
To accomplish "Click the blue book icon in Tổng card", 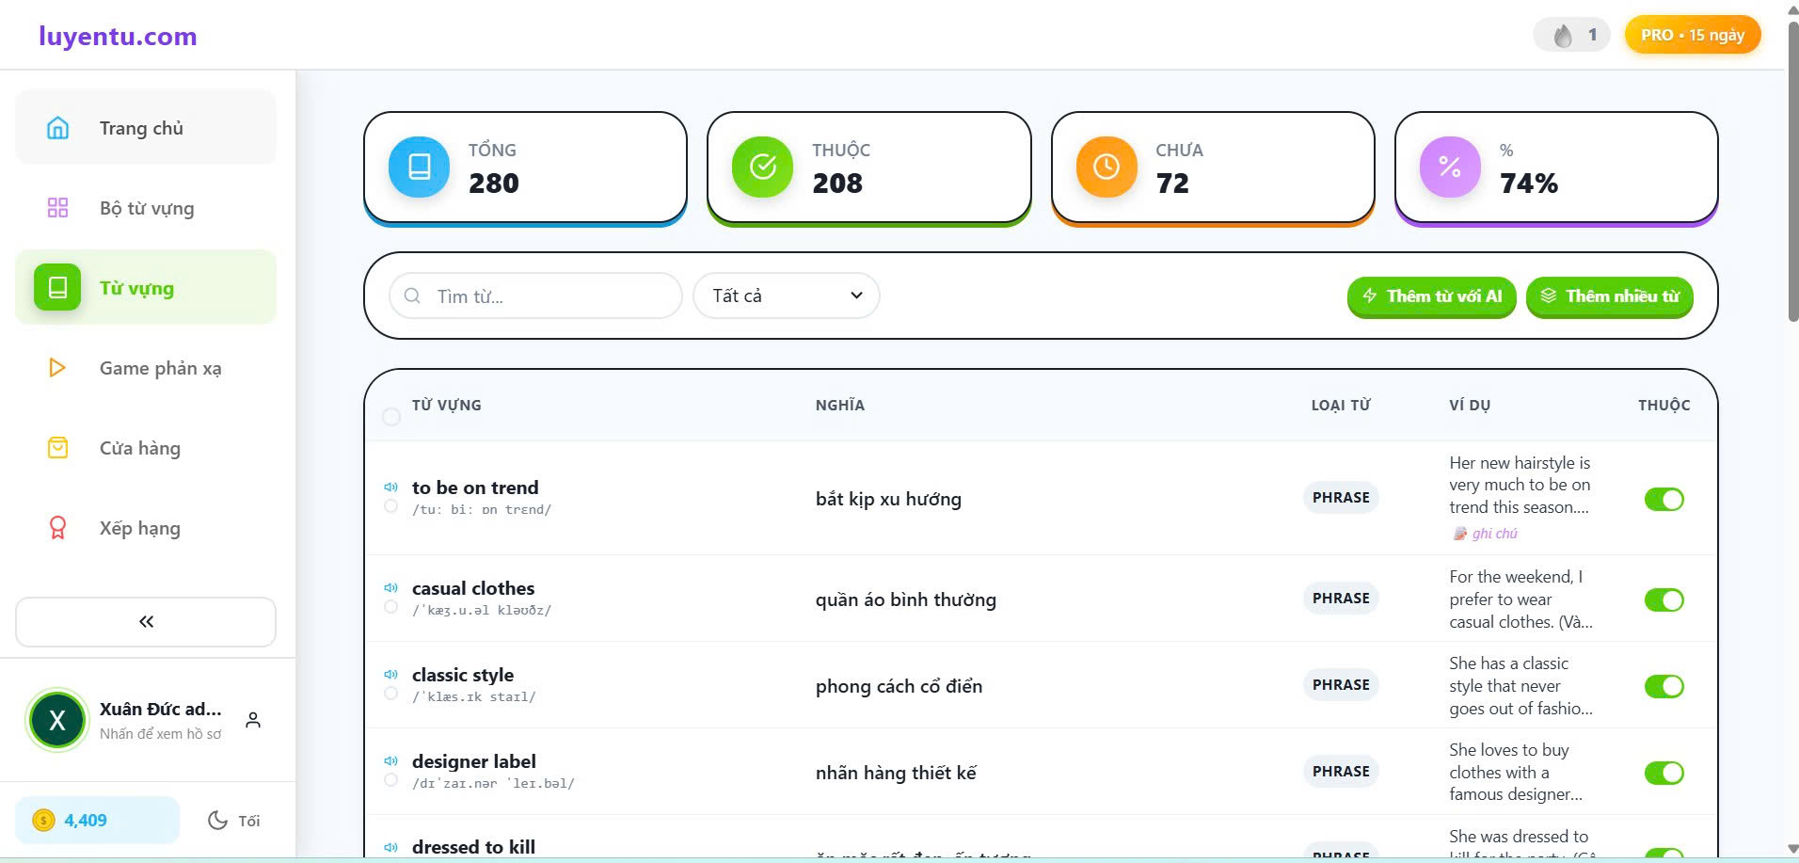I will click(x=420, y=167).
